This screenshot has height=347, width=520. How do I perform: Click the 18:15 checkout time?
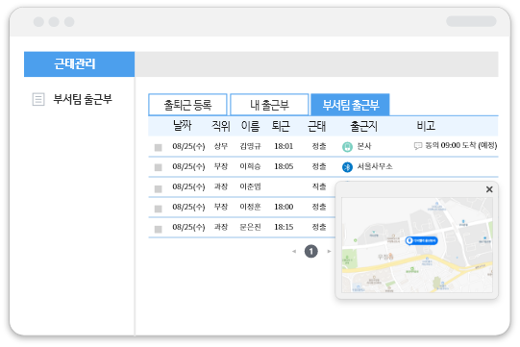pos(284,227)
